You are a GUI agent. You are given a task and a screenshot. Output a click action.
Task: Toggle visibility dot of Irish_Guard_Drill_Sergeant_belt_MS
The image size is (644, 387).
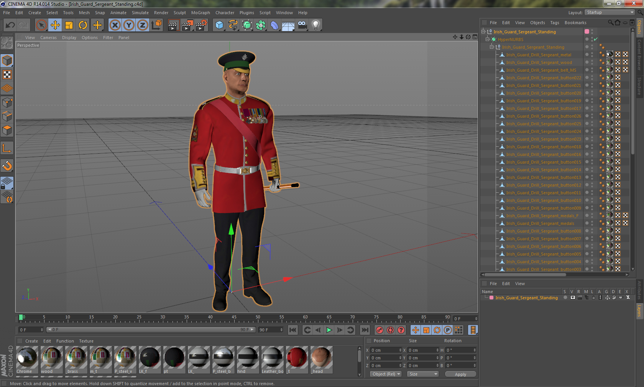coord(586,69)
